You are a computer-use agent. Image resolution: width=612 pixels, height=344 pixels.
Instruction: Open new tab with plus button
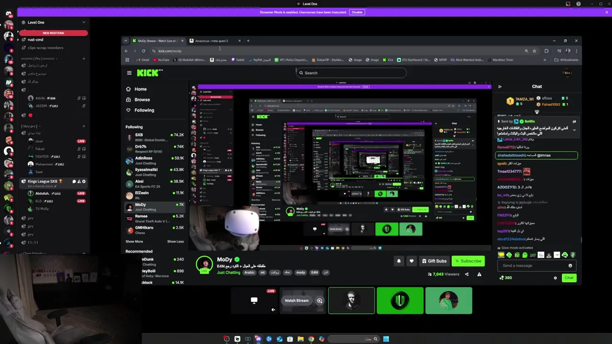pos(248,41)
